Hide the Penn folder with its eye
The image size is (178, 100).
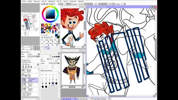pos(23,75)
